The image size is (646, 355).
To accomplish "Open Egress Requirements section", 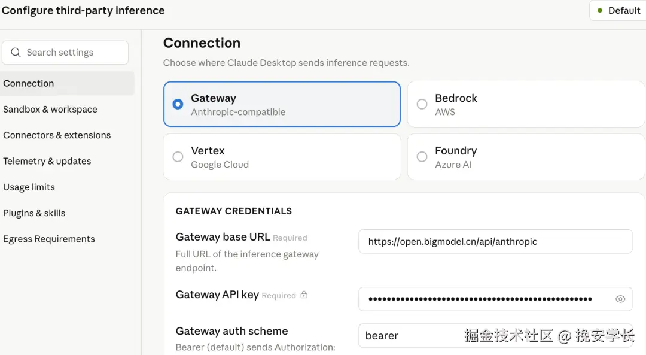I will [x=49, y=239].
